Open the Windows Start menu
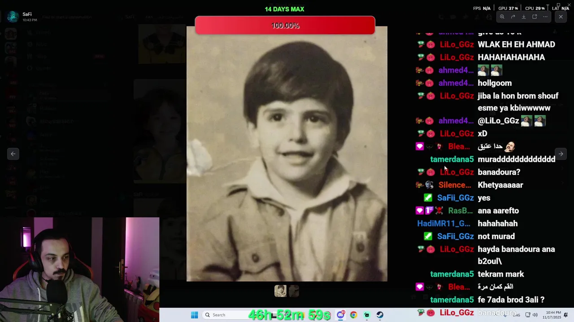Screen dimensions: 574x322 pos(194,315)
